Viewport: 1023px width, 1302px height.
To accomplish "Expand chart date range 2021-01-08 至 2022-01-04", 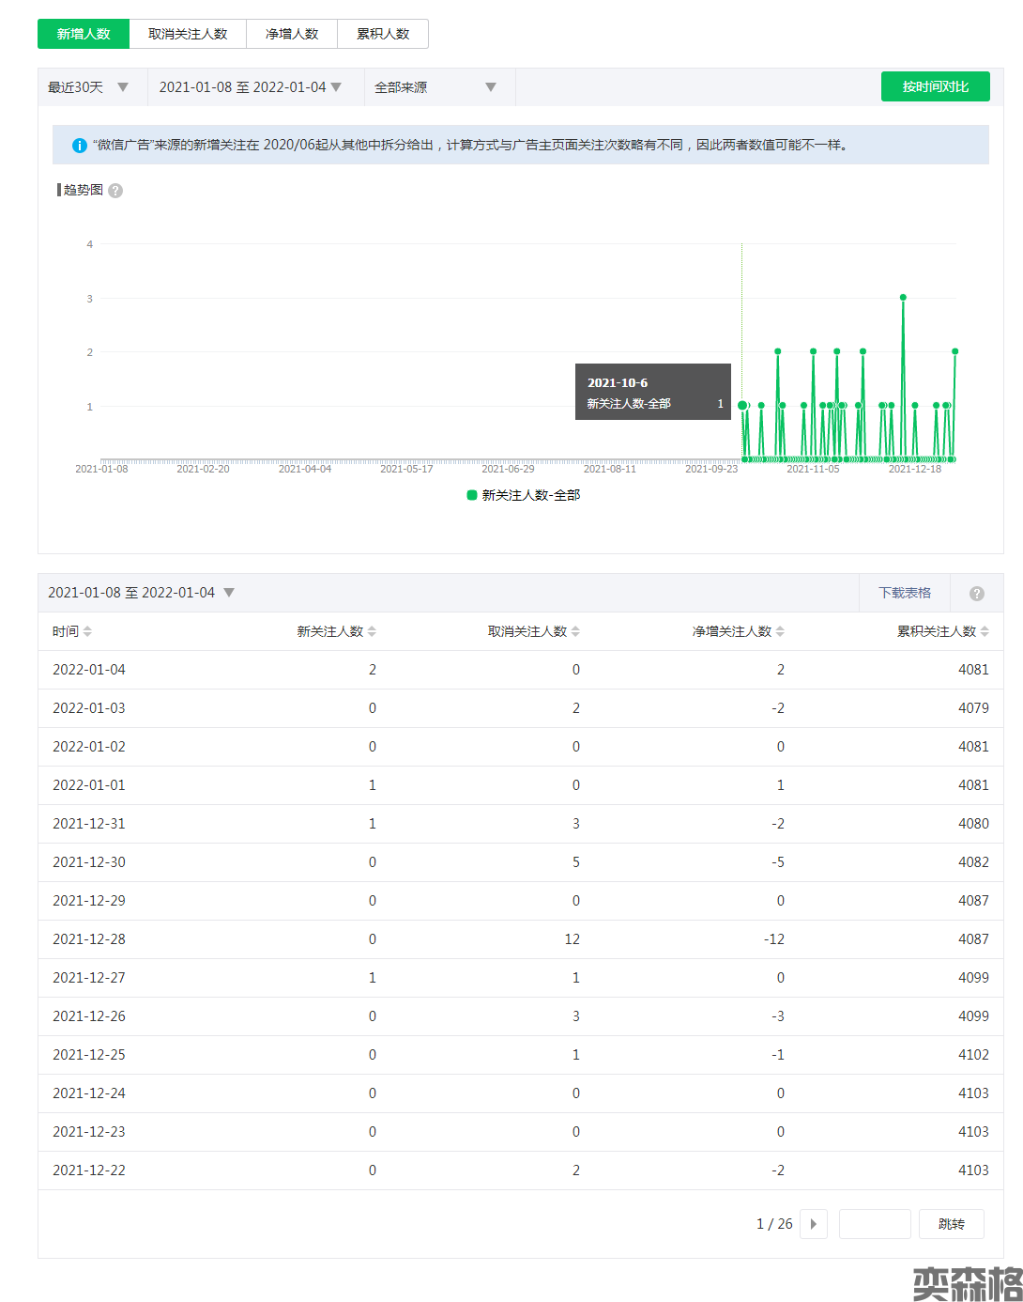I will (x=250, y=87).
